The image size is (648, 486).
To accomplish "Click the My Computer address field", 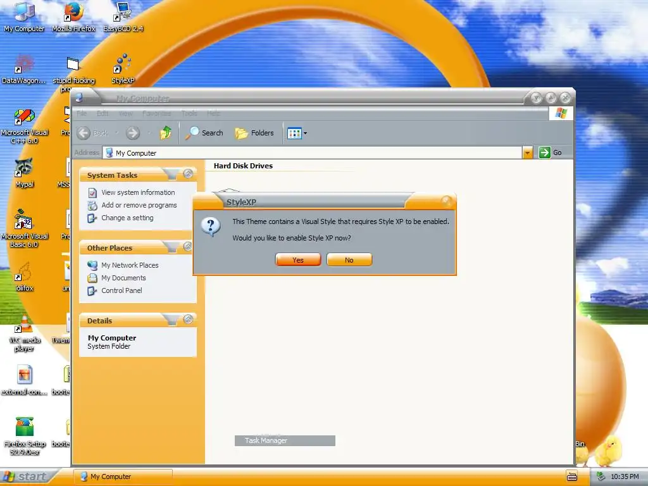I will click(313, 153).
